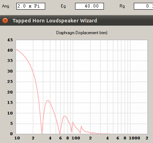Click the 1000 label on frequency axis
Image resolution: width=153 pixels, height=143 pixels.
click(134, 138)
